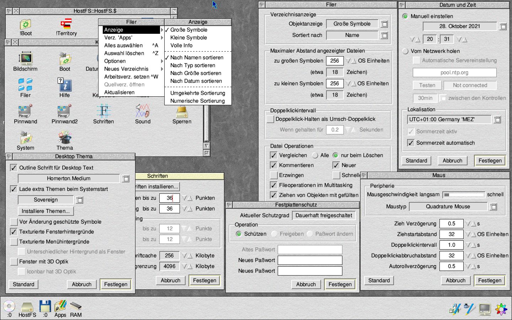Toggle Sommerzeit automatisch checkbox

411,143
